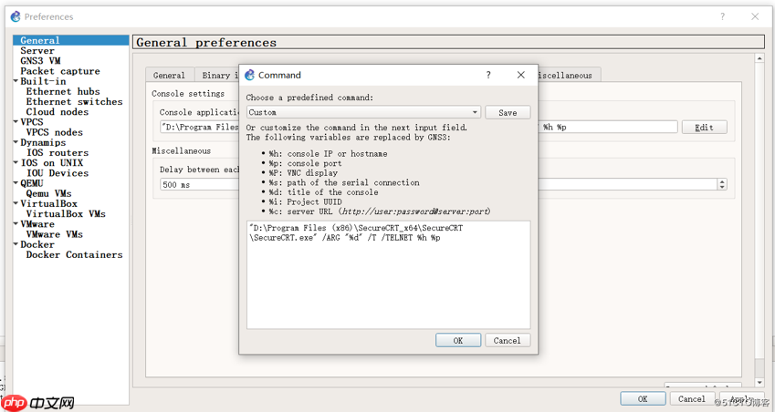This screenshot has width=775, height=412.
Task: Click OK in the Preferences window
Action: [x=643, y=398]
